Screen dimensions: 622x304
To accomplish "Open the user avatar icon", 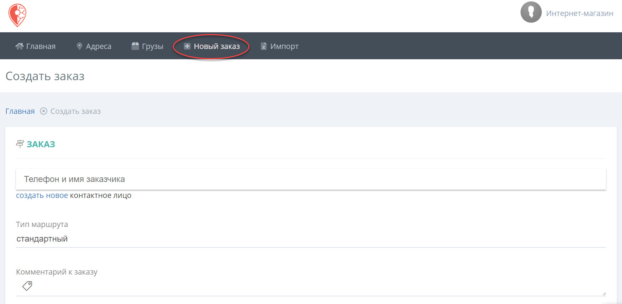I will (531, 12).
